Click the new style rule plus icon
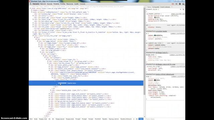This screenshot has width=214, height=120. (x=181, y=9)
